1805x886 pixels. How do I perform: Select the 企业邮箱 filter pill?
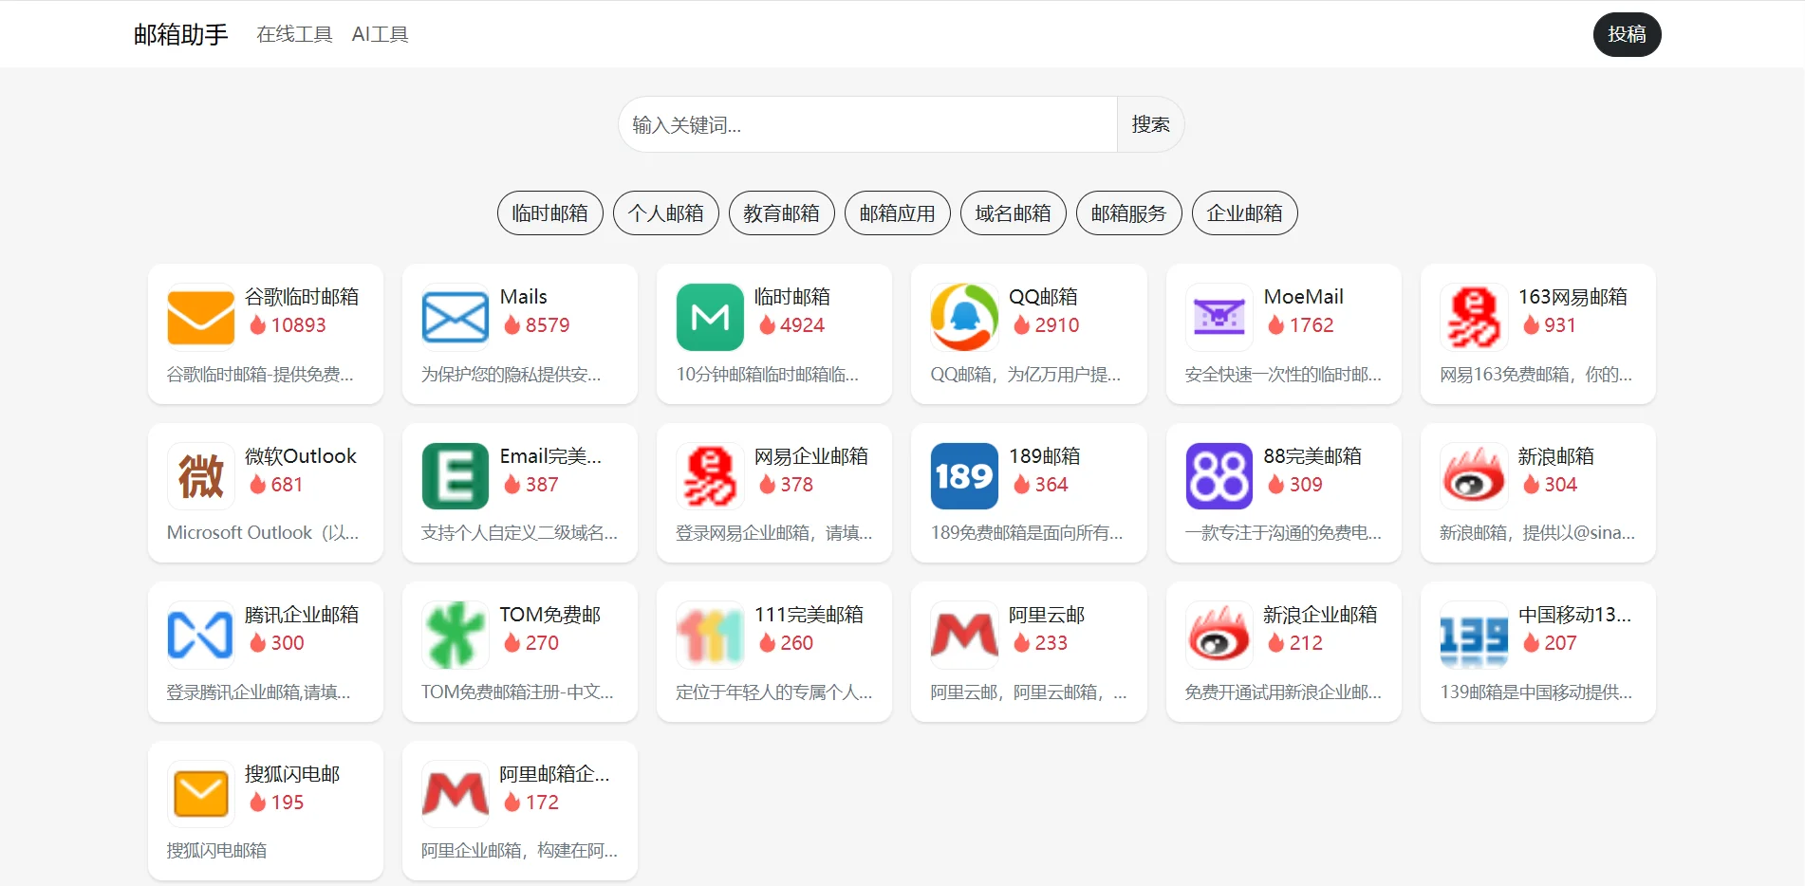tap(1244, 212)
